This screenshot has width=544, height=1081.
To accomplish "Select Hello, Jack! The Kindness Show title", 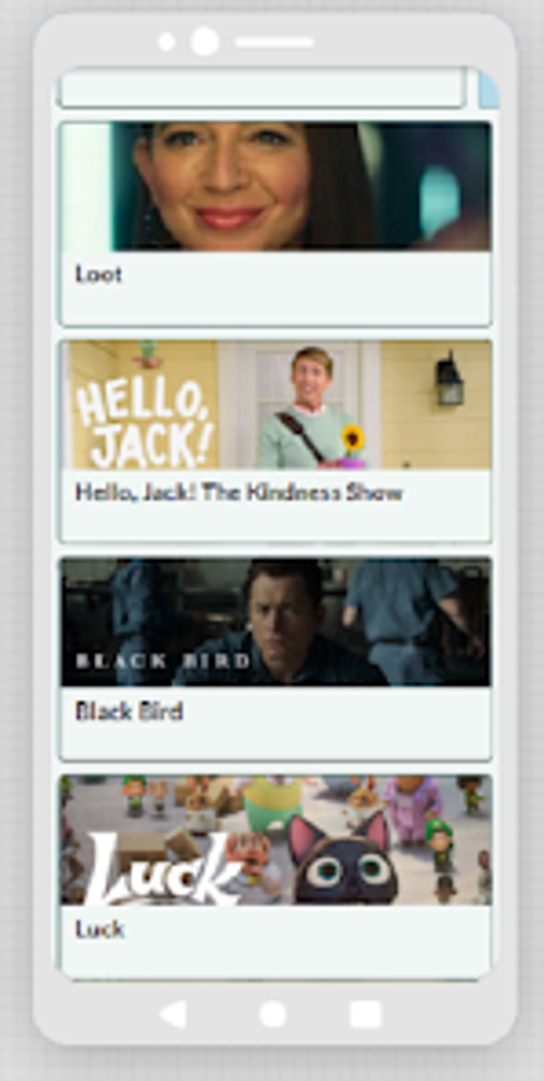I will click(x=238, y=492).
